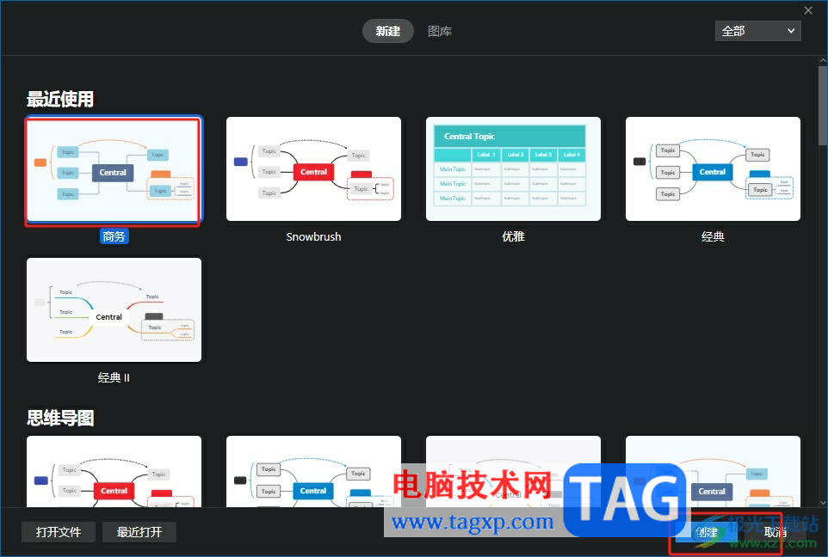Screen dimensions: 828x557
Task: Select the blue Central template under 思维导图
Action: pos(313,472)
